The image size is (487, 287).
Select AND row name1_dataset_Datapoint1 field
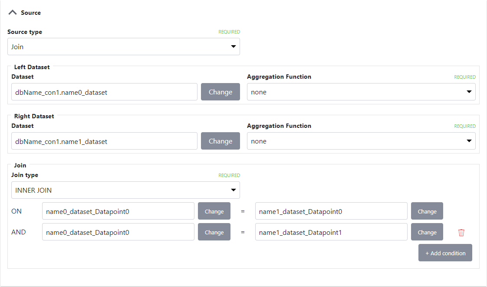pyautogui.click(x=331, y=232)
